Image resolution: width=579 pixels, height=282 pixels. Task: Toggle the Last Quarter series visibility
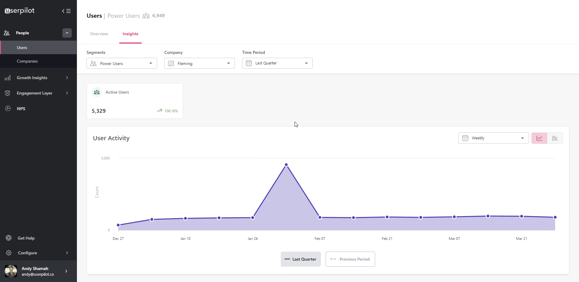(301, 259)
